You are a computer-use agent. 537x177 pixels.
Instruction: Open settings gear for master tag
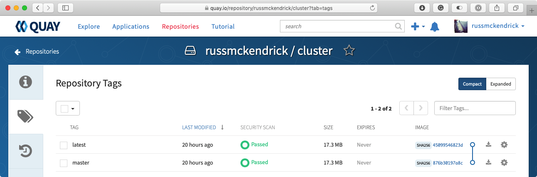coord(504,162)
